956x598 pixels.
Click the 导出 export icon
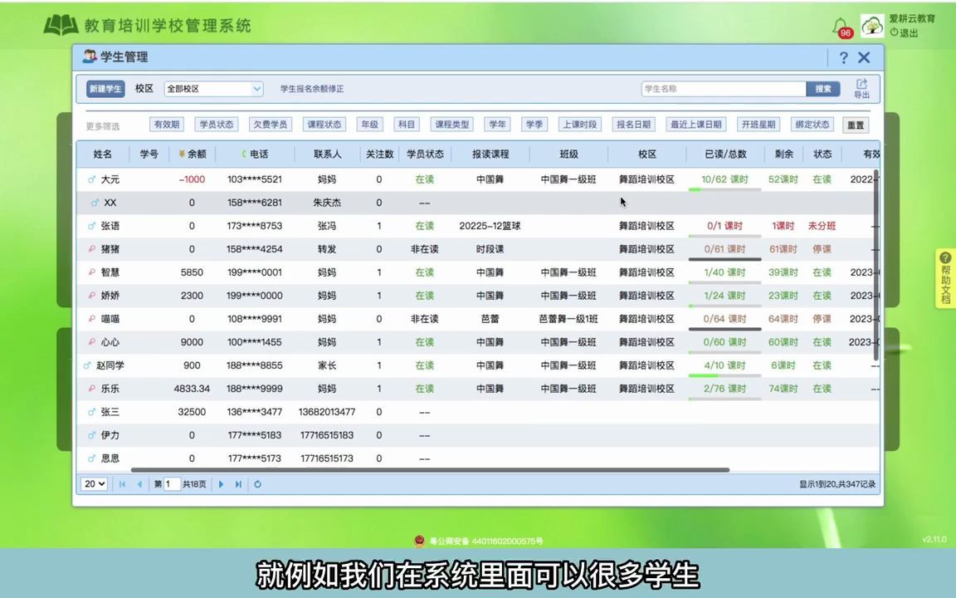pyautogui.click(x=861, y=88)
